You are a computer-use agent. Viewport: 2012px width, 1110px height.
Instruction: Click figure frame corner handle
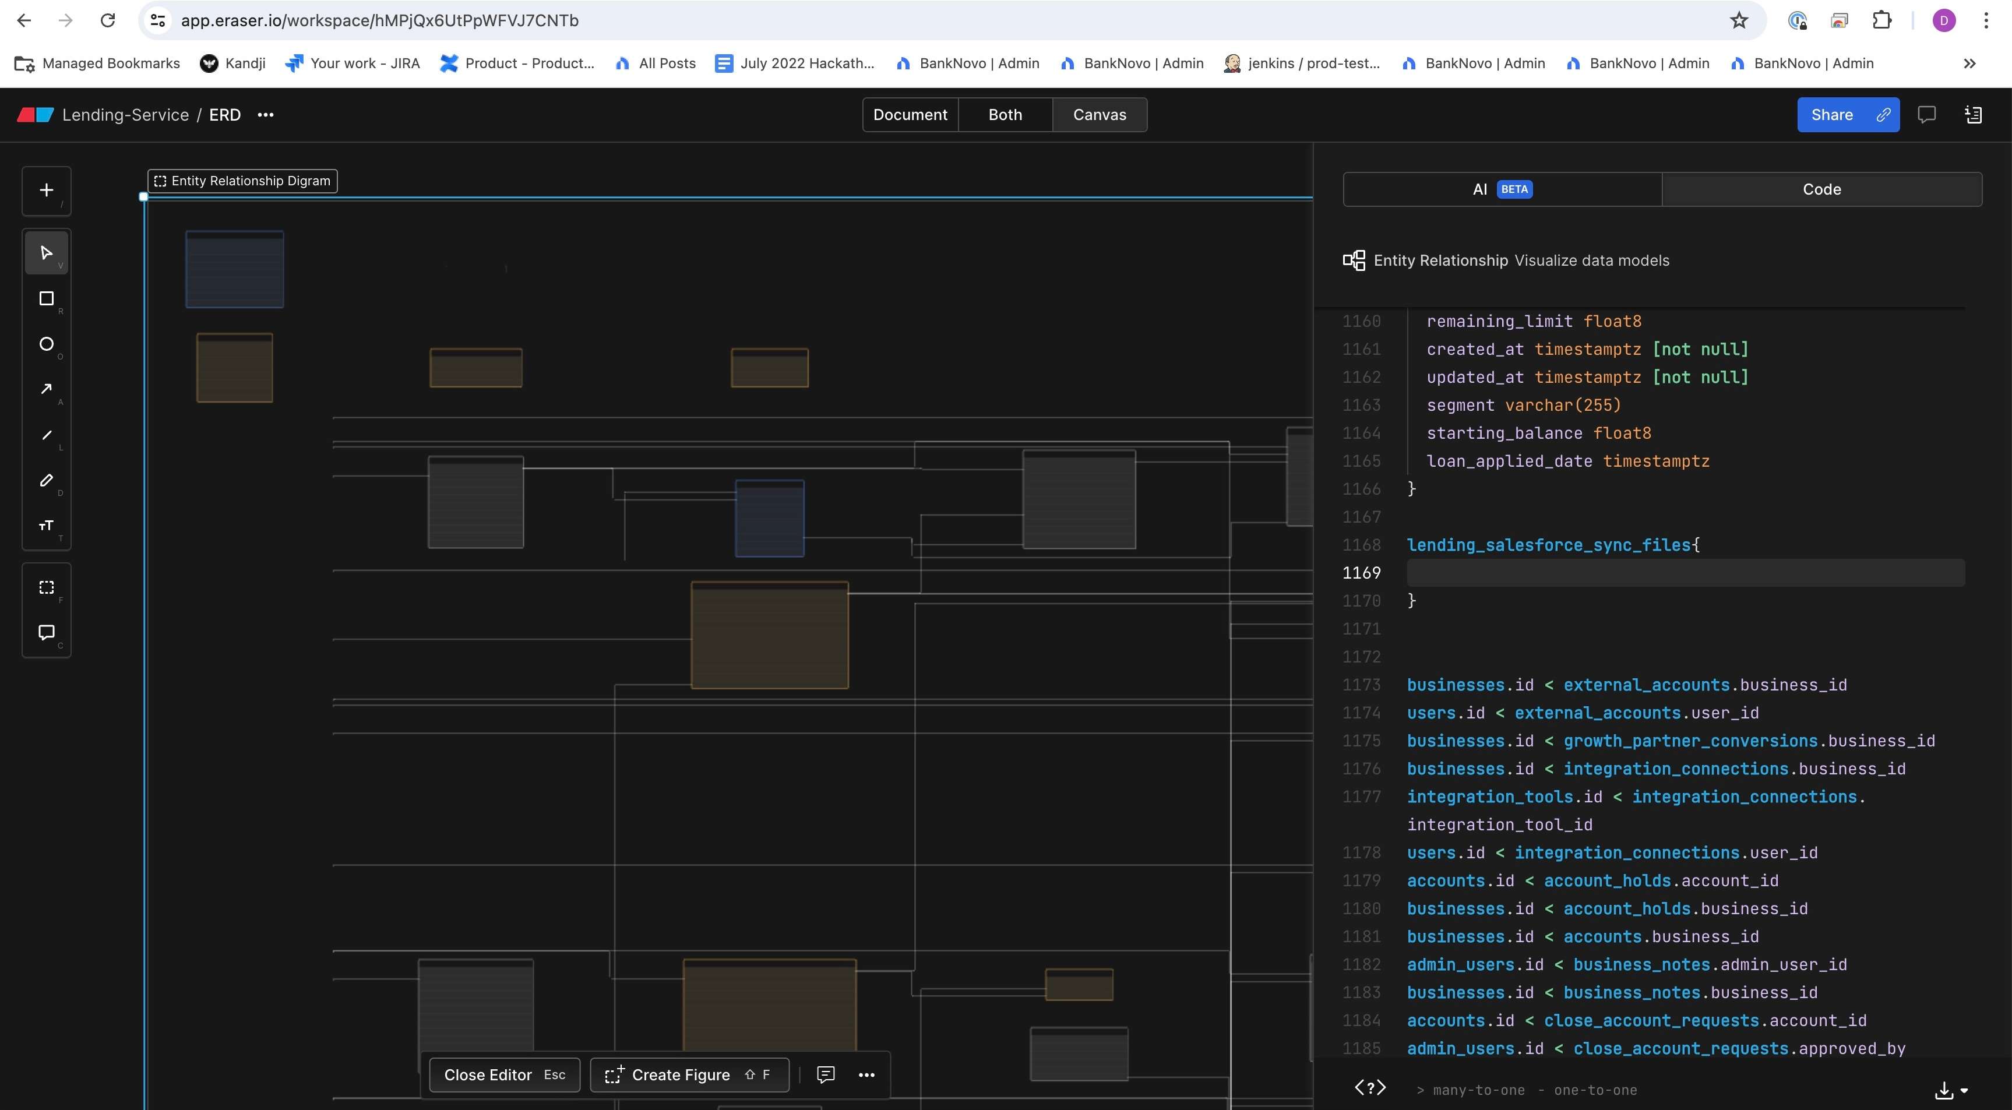[x=144, y=197]
